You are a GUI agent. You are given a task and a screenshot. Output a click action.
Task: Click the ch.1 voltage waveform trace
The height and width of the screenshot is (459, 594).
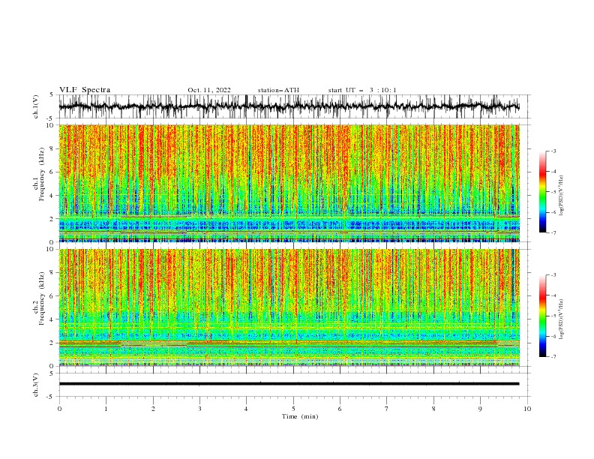pos(289,106)
